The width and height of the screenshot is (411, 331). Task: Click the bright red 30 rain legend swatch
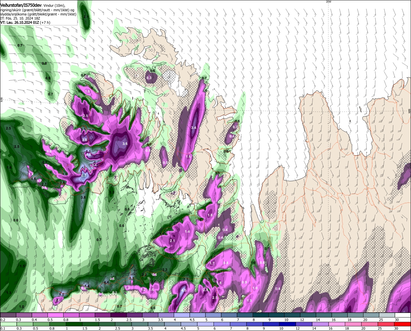click(x=403, y=324)
